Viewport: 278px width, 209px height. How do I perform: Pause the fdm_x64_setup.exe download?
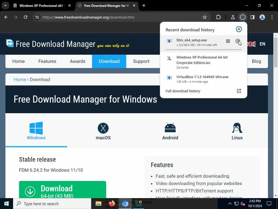point(228,41)
